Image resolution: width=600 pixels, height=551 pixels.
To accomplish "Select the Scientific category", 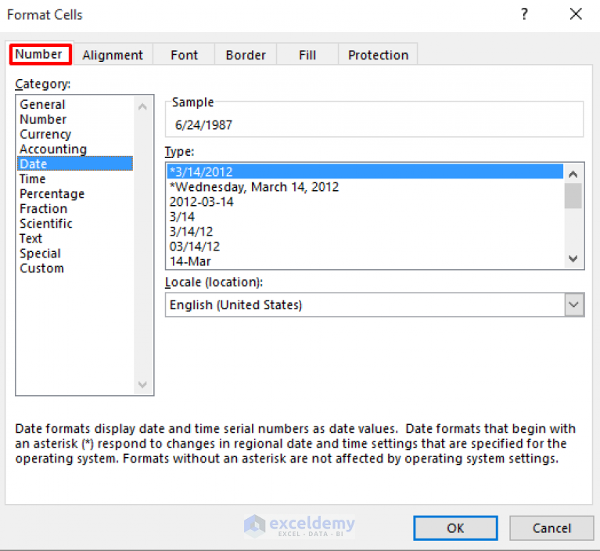I will pyautogui.click(x=75, y=224).
